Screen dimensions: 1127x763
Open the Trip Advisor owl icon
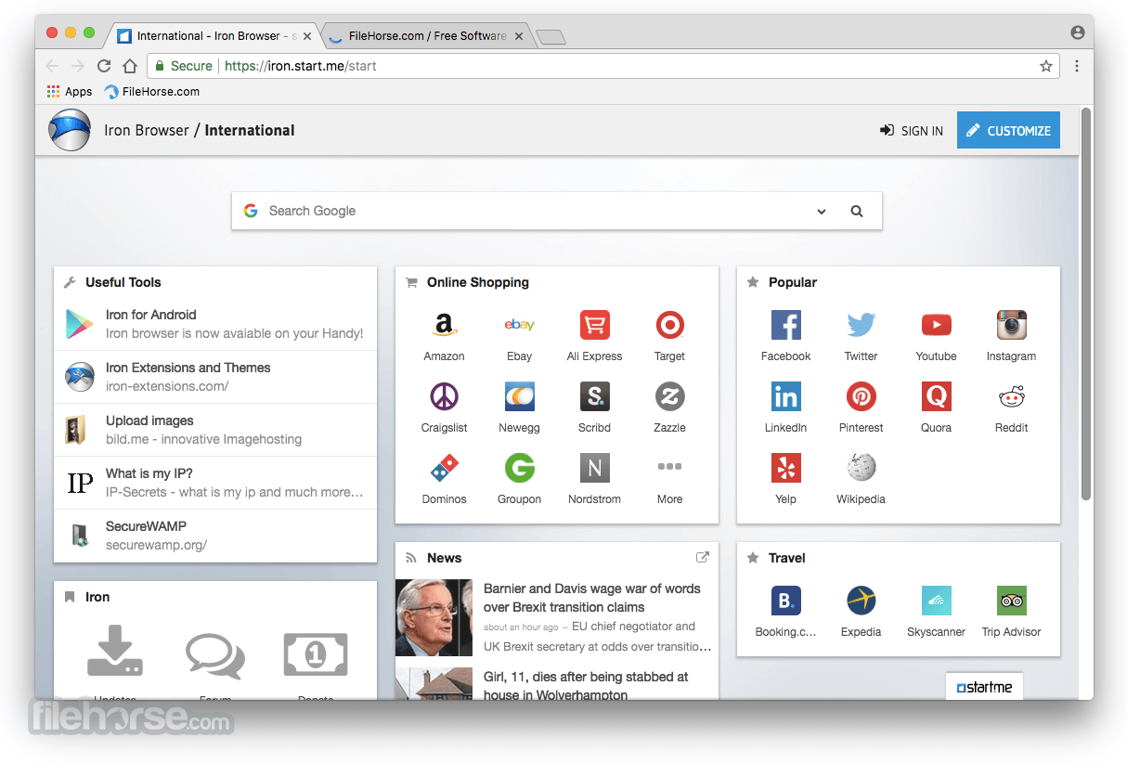click(x=1011, y=601)
